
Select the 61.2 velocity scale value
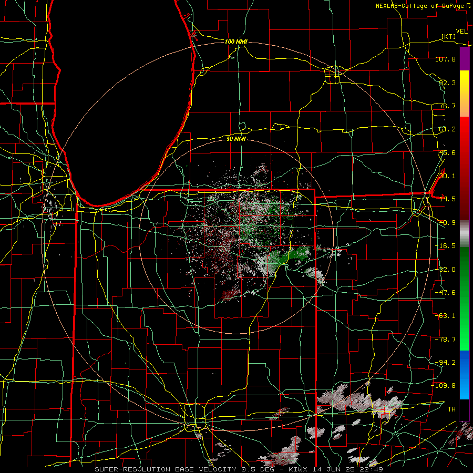click(x=447, y=129)
